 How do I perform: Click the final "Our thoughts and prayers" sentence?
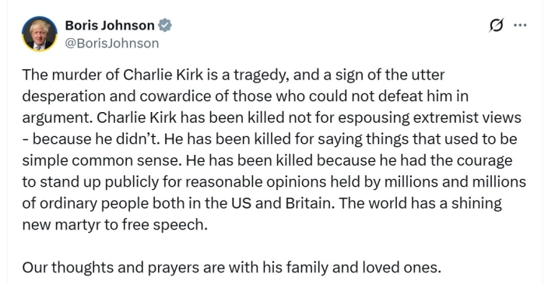232,268
